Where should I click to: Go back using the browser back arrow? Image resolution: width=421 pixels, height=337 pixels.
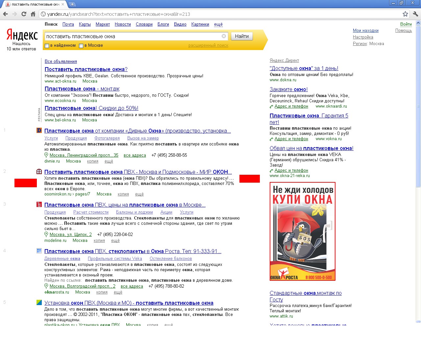[x=5, y=14]
